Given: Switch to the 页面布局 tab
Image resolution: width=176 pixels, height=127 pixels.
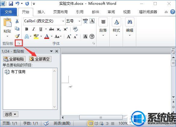Looking at the screenshot, I should (61, 12).
